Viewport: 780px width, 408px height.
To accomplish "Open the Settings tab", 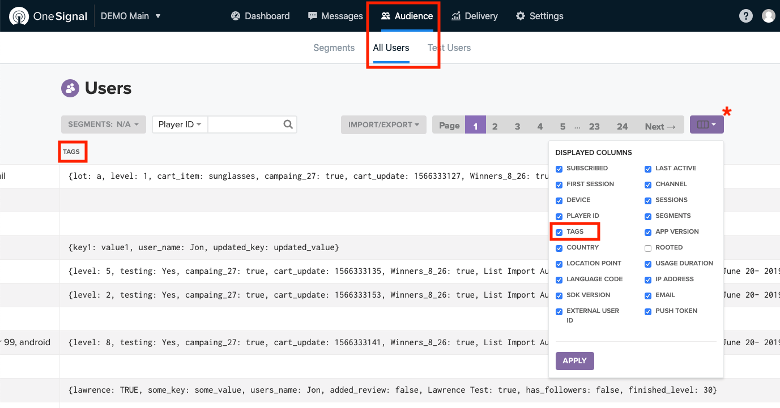I will pos(540,16).
